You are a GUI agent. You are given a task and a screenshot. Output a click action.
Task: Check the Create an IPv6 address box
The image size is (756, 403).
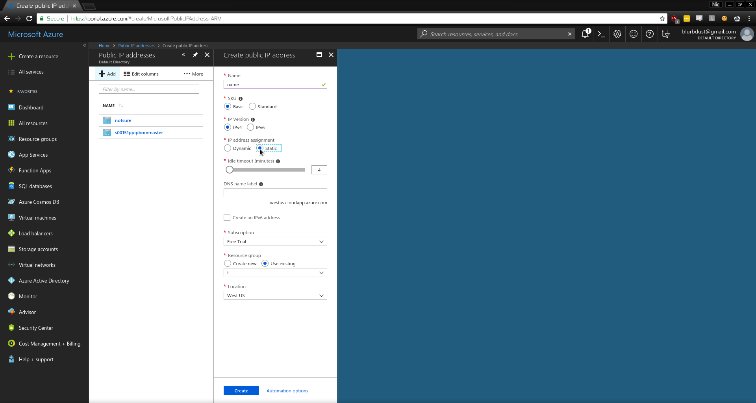pyautogui.click(x=227, y=218)
